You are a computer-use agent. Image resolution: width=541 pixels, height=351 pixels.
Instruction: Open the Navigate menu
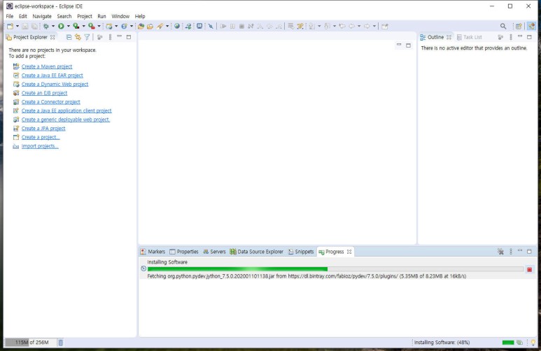[x=42, y=16]
